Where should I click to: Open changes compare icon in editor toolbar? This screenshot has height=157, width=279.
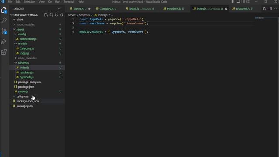click(x=265, y=9)
